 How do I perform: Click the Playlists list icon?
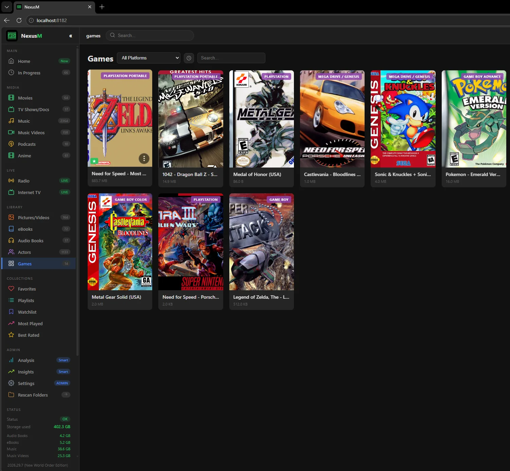11,300
